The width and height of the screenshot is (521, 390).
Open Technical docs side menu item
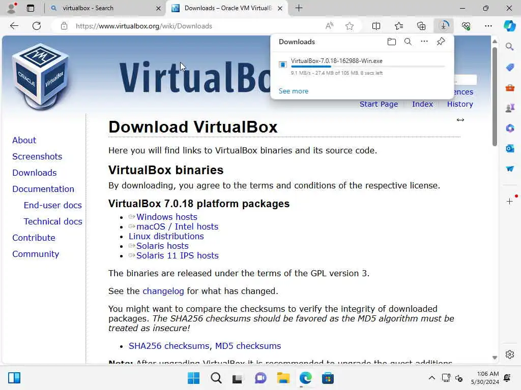[x=53, y=221]
